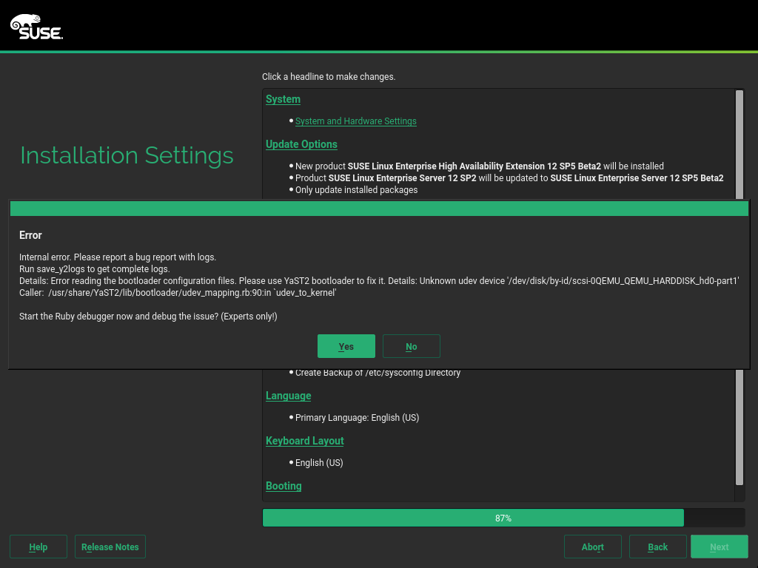
Task: Go Back to previous step
Action: click(x=657, y=547)
